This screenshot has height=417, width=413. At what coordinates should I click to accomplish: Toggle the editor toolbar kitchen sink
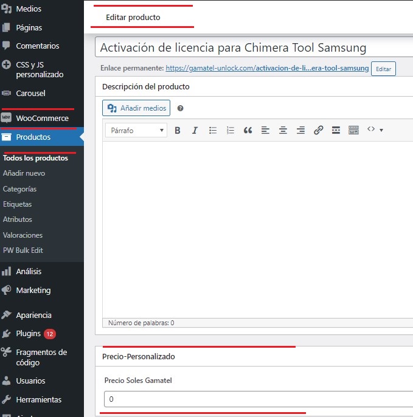(x=353, y=130)
